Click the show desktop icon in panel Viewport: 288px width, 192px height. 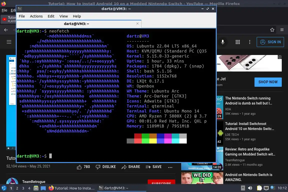coord(43,188)
